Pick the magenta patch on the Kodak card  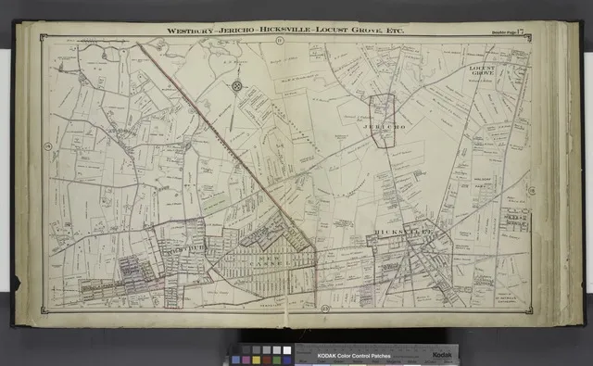(246, 360)
